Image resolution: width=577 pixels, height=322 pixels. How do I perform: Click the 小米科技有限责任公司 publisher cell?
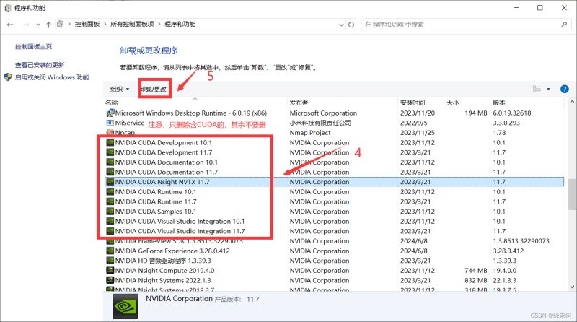[320, 123]
